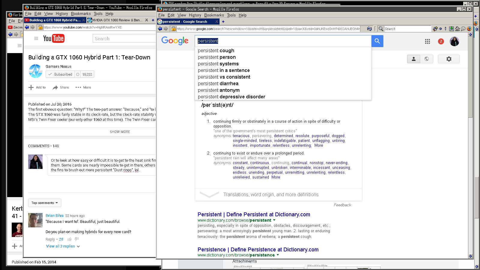Click the Share button under the video
Viewport: 480px width, 270px height.
[61, 87]
